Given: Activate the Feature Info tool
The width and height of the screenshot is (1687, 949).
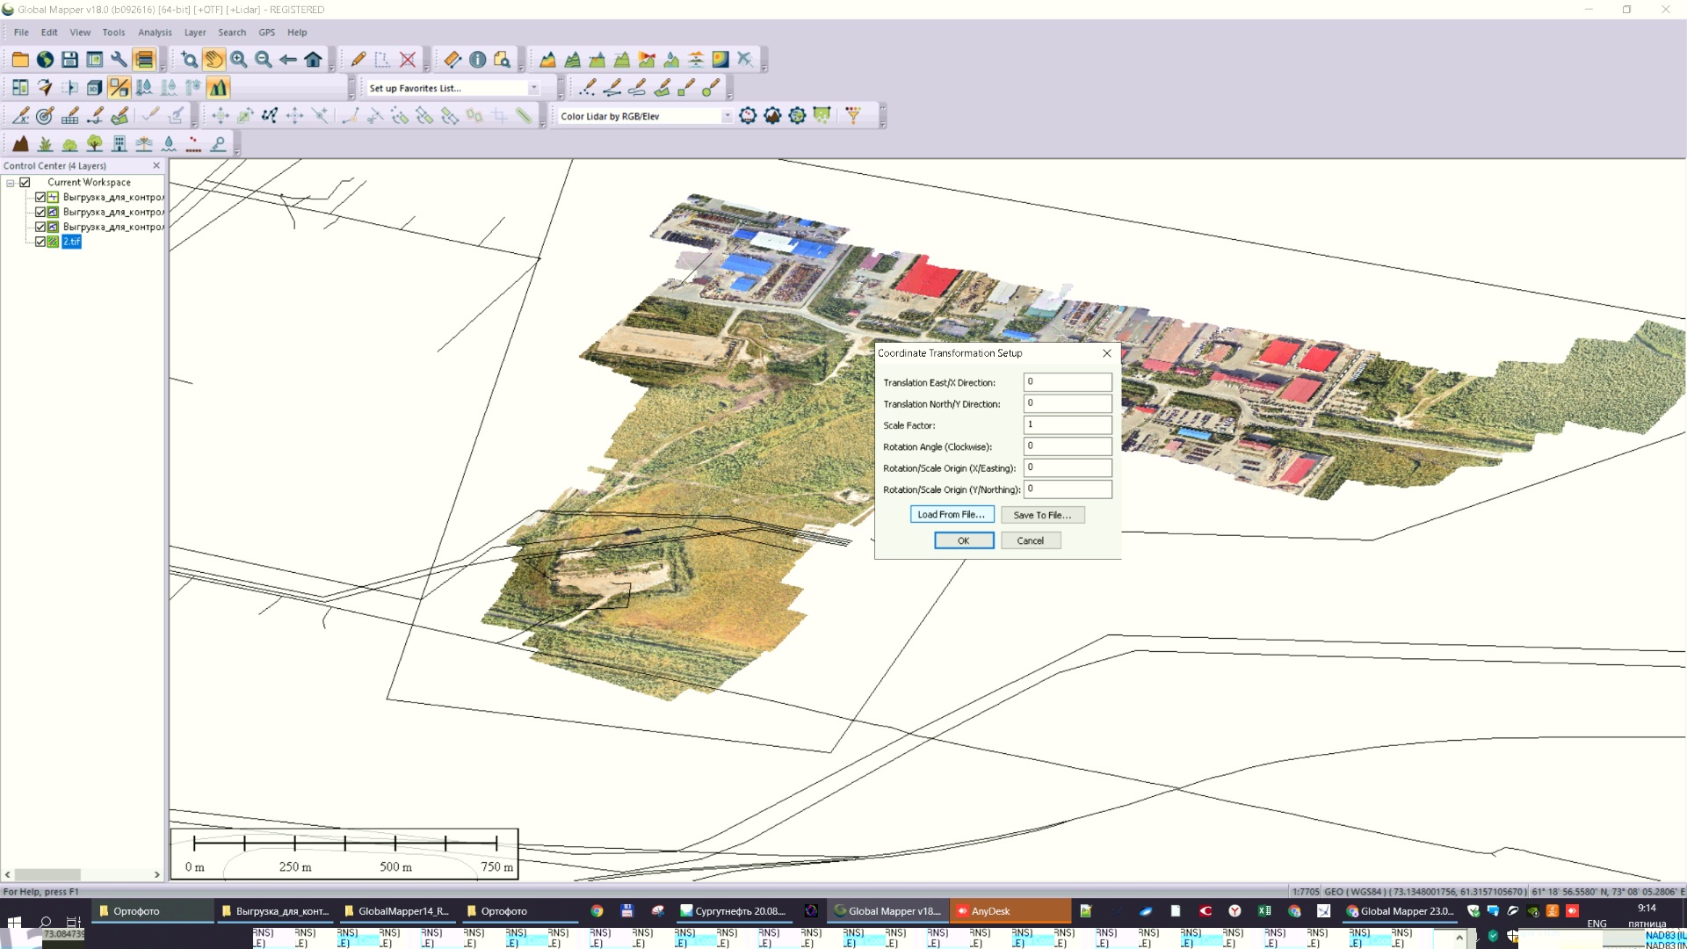Looking at the screenshot, I should (x=477, y=60).
